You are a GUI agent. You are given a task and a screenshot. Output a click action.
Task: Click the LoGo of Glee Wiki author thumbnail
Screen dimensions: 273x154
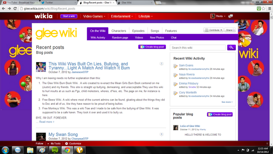176,127
